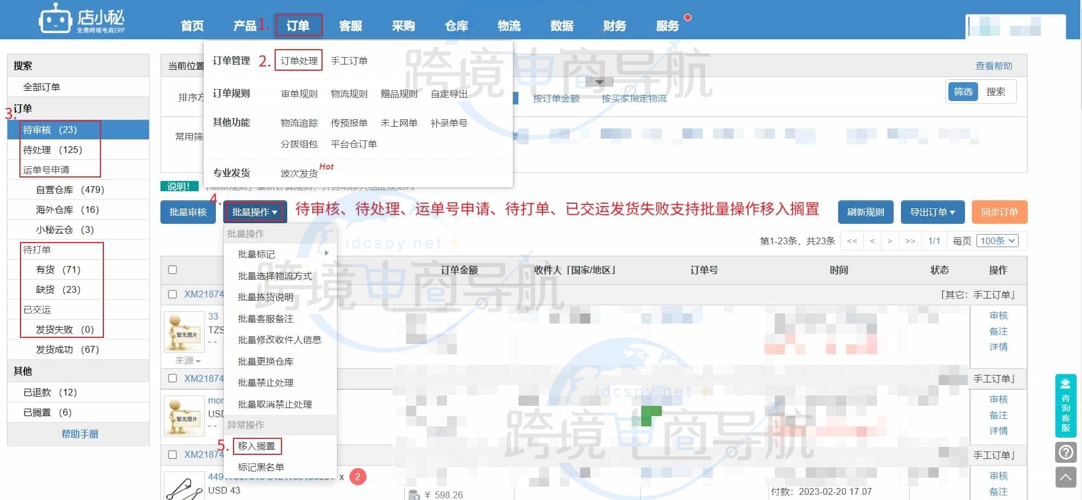The width and height of the screenshot is (1082, 500).
Task: Select 待处理 (125) in the sidebar
Action: 53,150
